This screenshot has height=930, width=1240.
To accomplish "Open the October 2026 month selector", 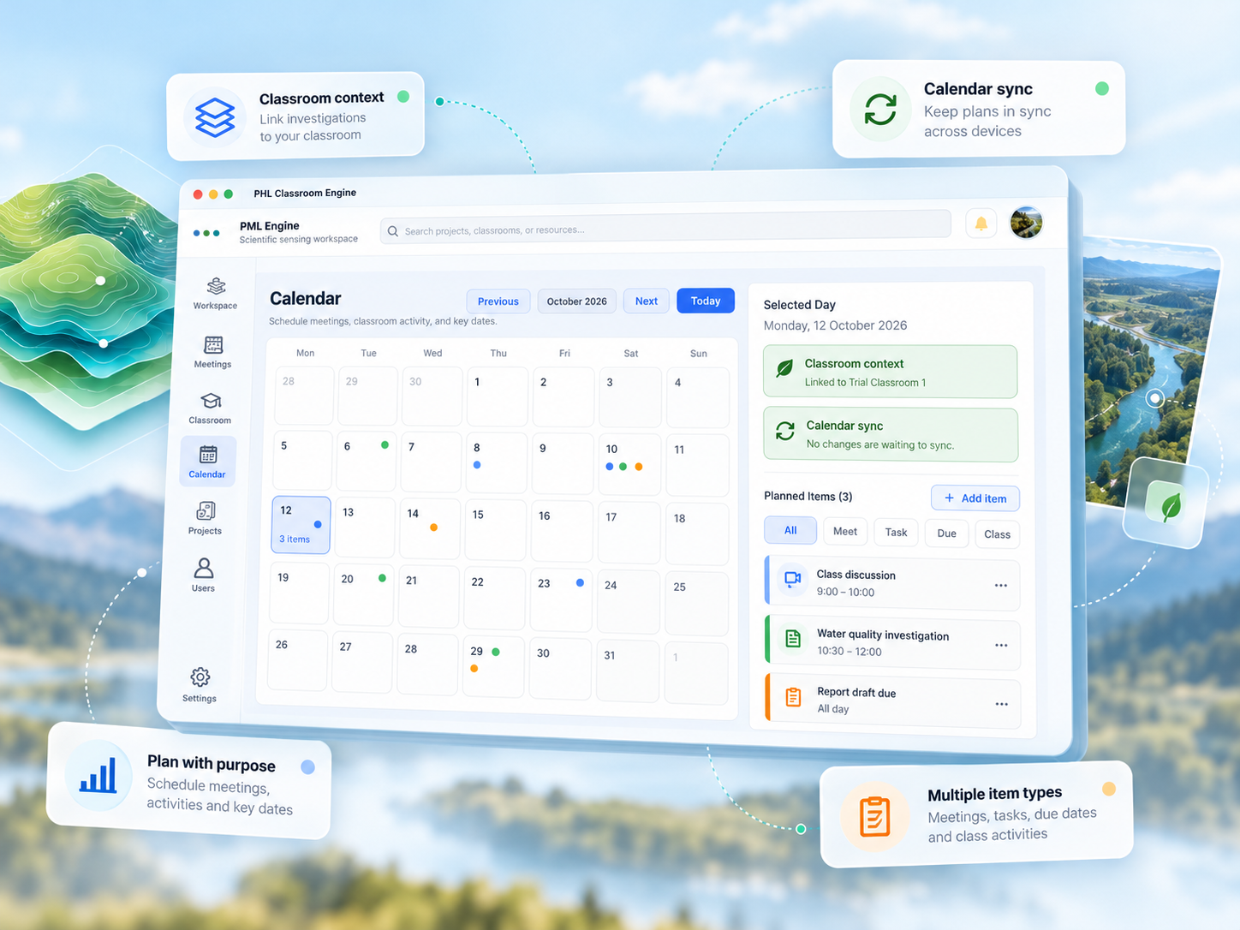I will 577,301.
